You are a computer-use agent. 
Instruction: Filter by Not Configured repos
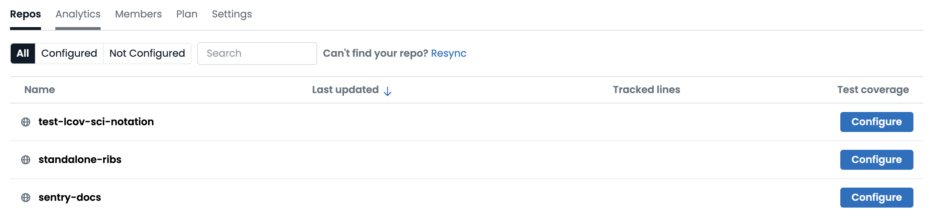(x=147, y=53)
